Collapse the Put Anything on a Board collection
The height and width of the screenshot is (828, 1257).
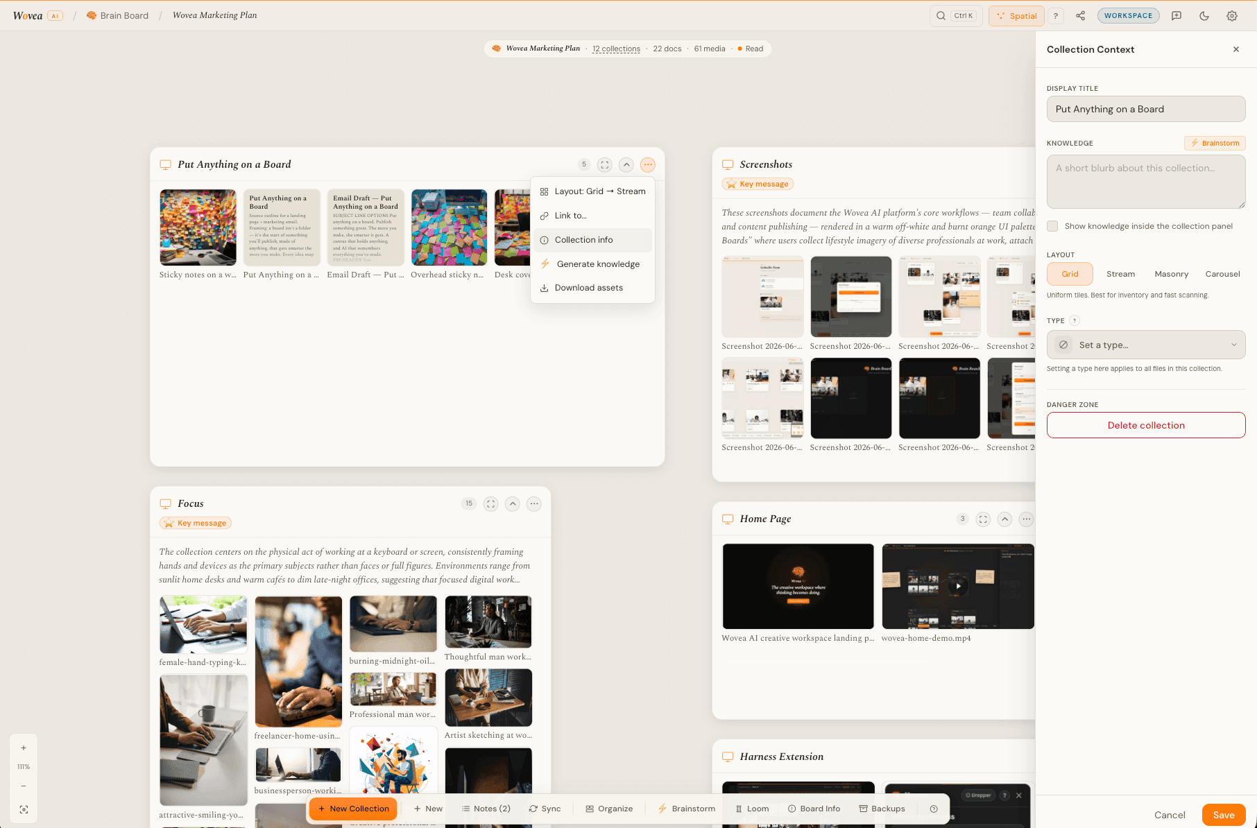[626, 164]
